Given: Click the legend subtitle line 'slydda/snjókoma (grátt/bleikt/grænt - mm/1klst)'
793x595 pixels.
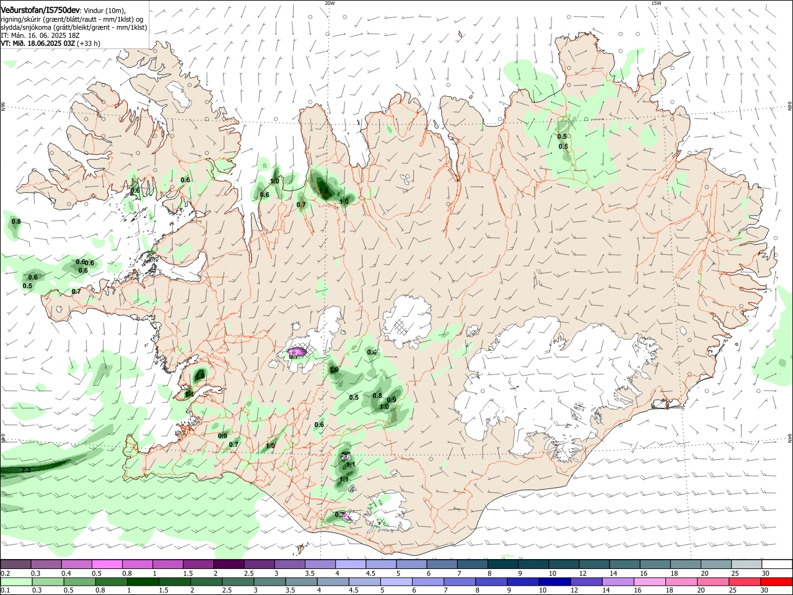Looking at the screenshot, I should coord(74,27).
